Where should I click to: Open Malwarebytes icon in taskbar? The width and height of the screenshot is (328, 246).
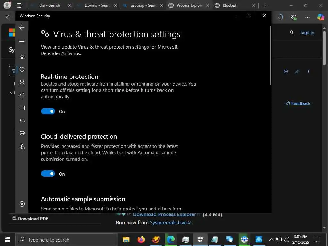(x=244, y=240)
